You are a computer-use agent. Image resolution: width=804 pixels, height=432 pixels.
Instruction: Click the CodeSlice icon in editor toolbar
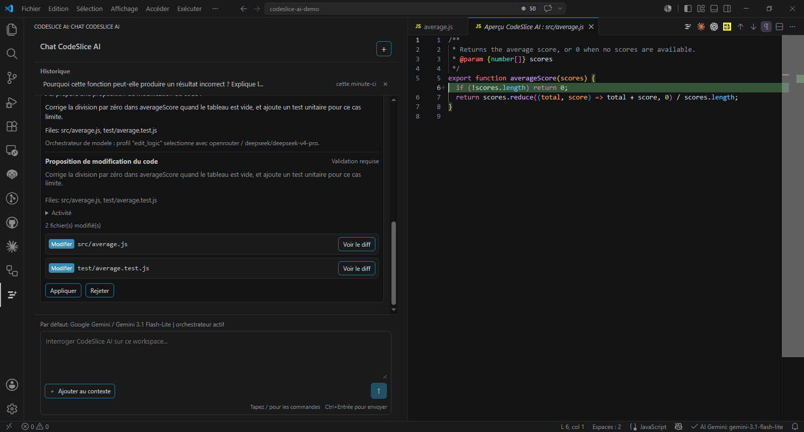coord(688,27)
